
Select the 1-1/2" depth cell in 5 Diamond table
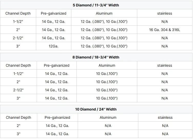pos(18,22)
